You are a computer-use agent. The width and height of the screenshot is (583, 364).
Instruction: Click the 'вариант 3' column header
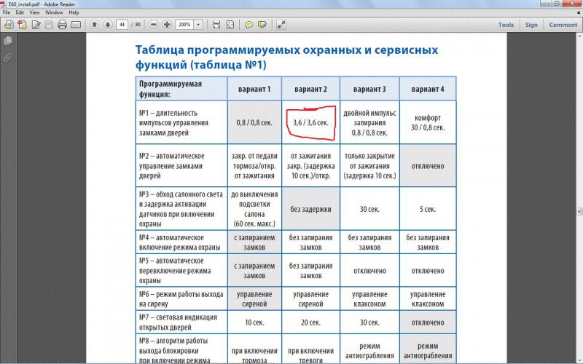coord(369,89)
